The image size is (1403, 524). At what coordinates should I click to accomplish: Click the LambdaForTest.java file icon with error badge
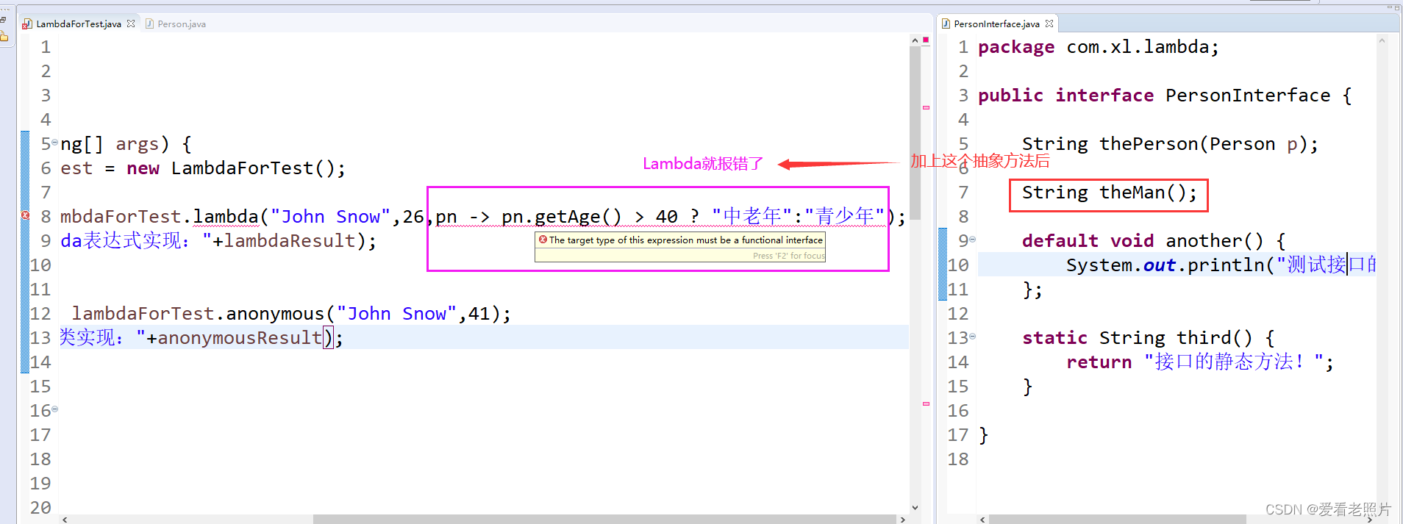pos(27,24)
